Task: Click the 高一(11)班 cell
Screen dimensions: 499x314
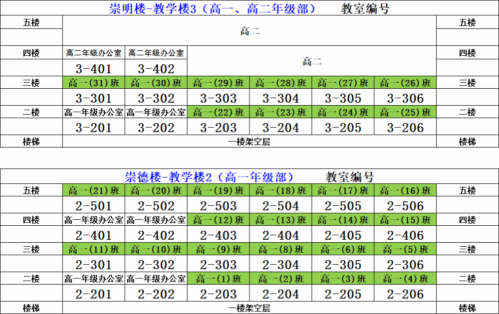Action: pyautogui.click(x=94, y=249)
